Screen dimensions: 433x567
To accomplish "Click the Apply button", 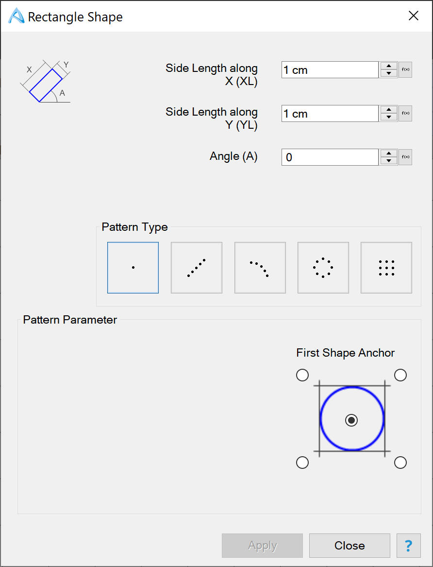I will (263, 546).
